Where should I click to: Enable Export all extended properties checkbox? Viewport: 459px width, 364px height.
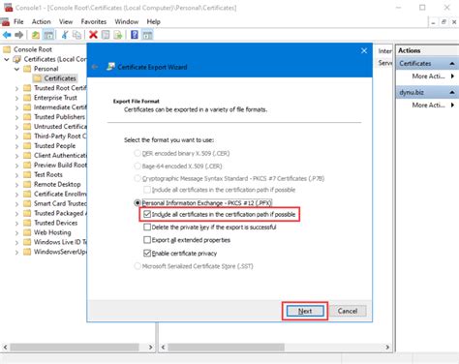[147, 240]
